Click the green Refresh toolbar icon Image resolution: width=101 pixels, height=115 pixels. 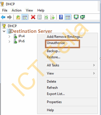pyautogui.click(x=46, y=17)
